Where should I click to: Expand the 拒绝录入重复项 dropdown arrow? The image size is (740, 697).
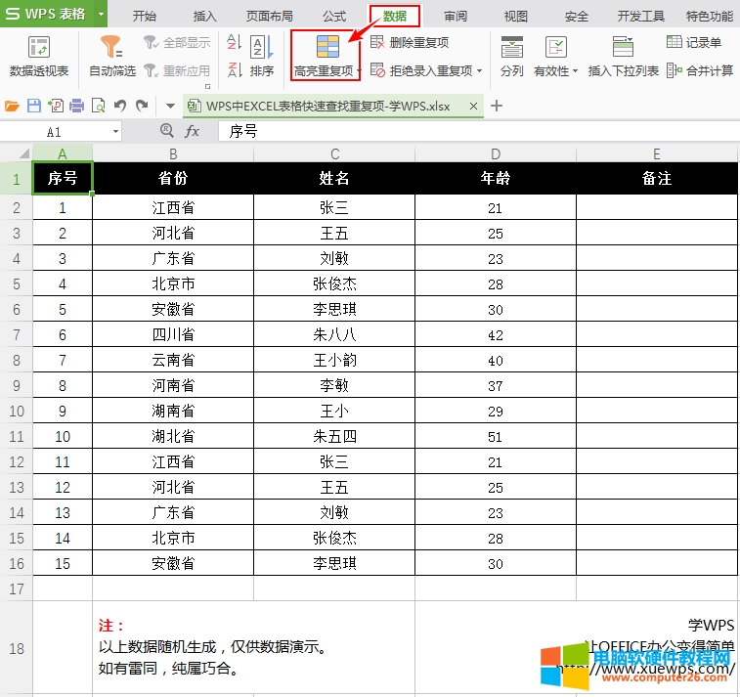[480, 70]
